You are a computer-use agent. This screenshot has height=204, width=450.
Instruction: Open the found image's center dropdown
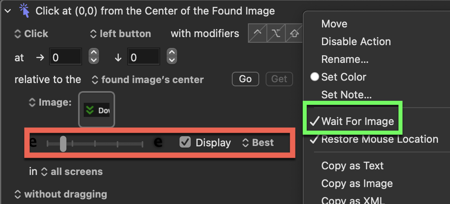point(147,79)
